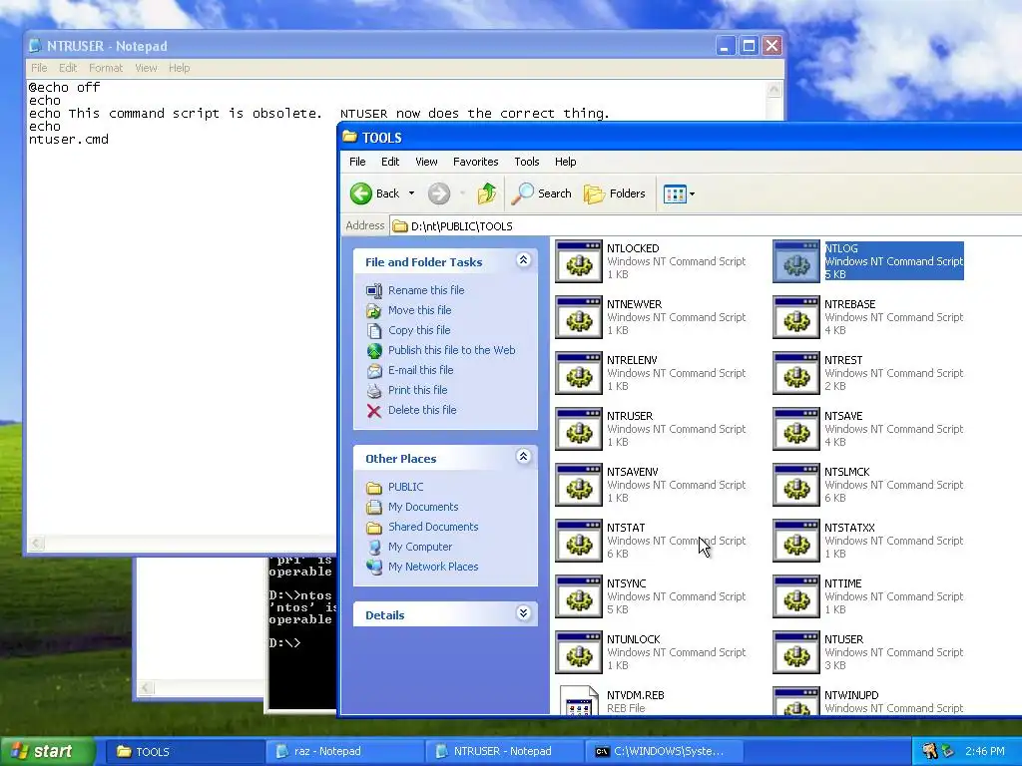Click left scroll arrow in NTRUSER Notepad

click(36, 543)
